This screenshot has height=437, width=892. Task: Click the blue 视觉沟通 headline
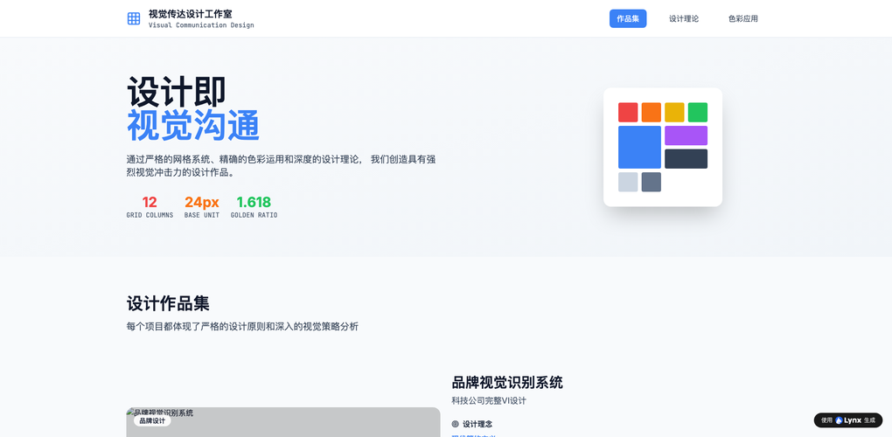[193, 125]
